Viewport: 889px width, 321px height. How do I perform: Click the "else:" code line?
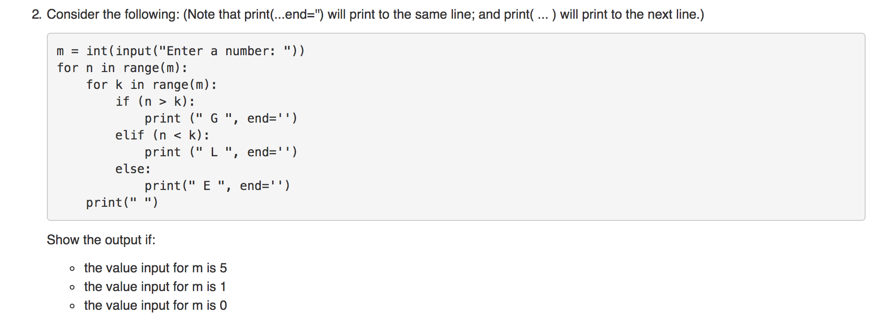133,169
